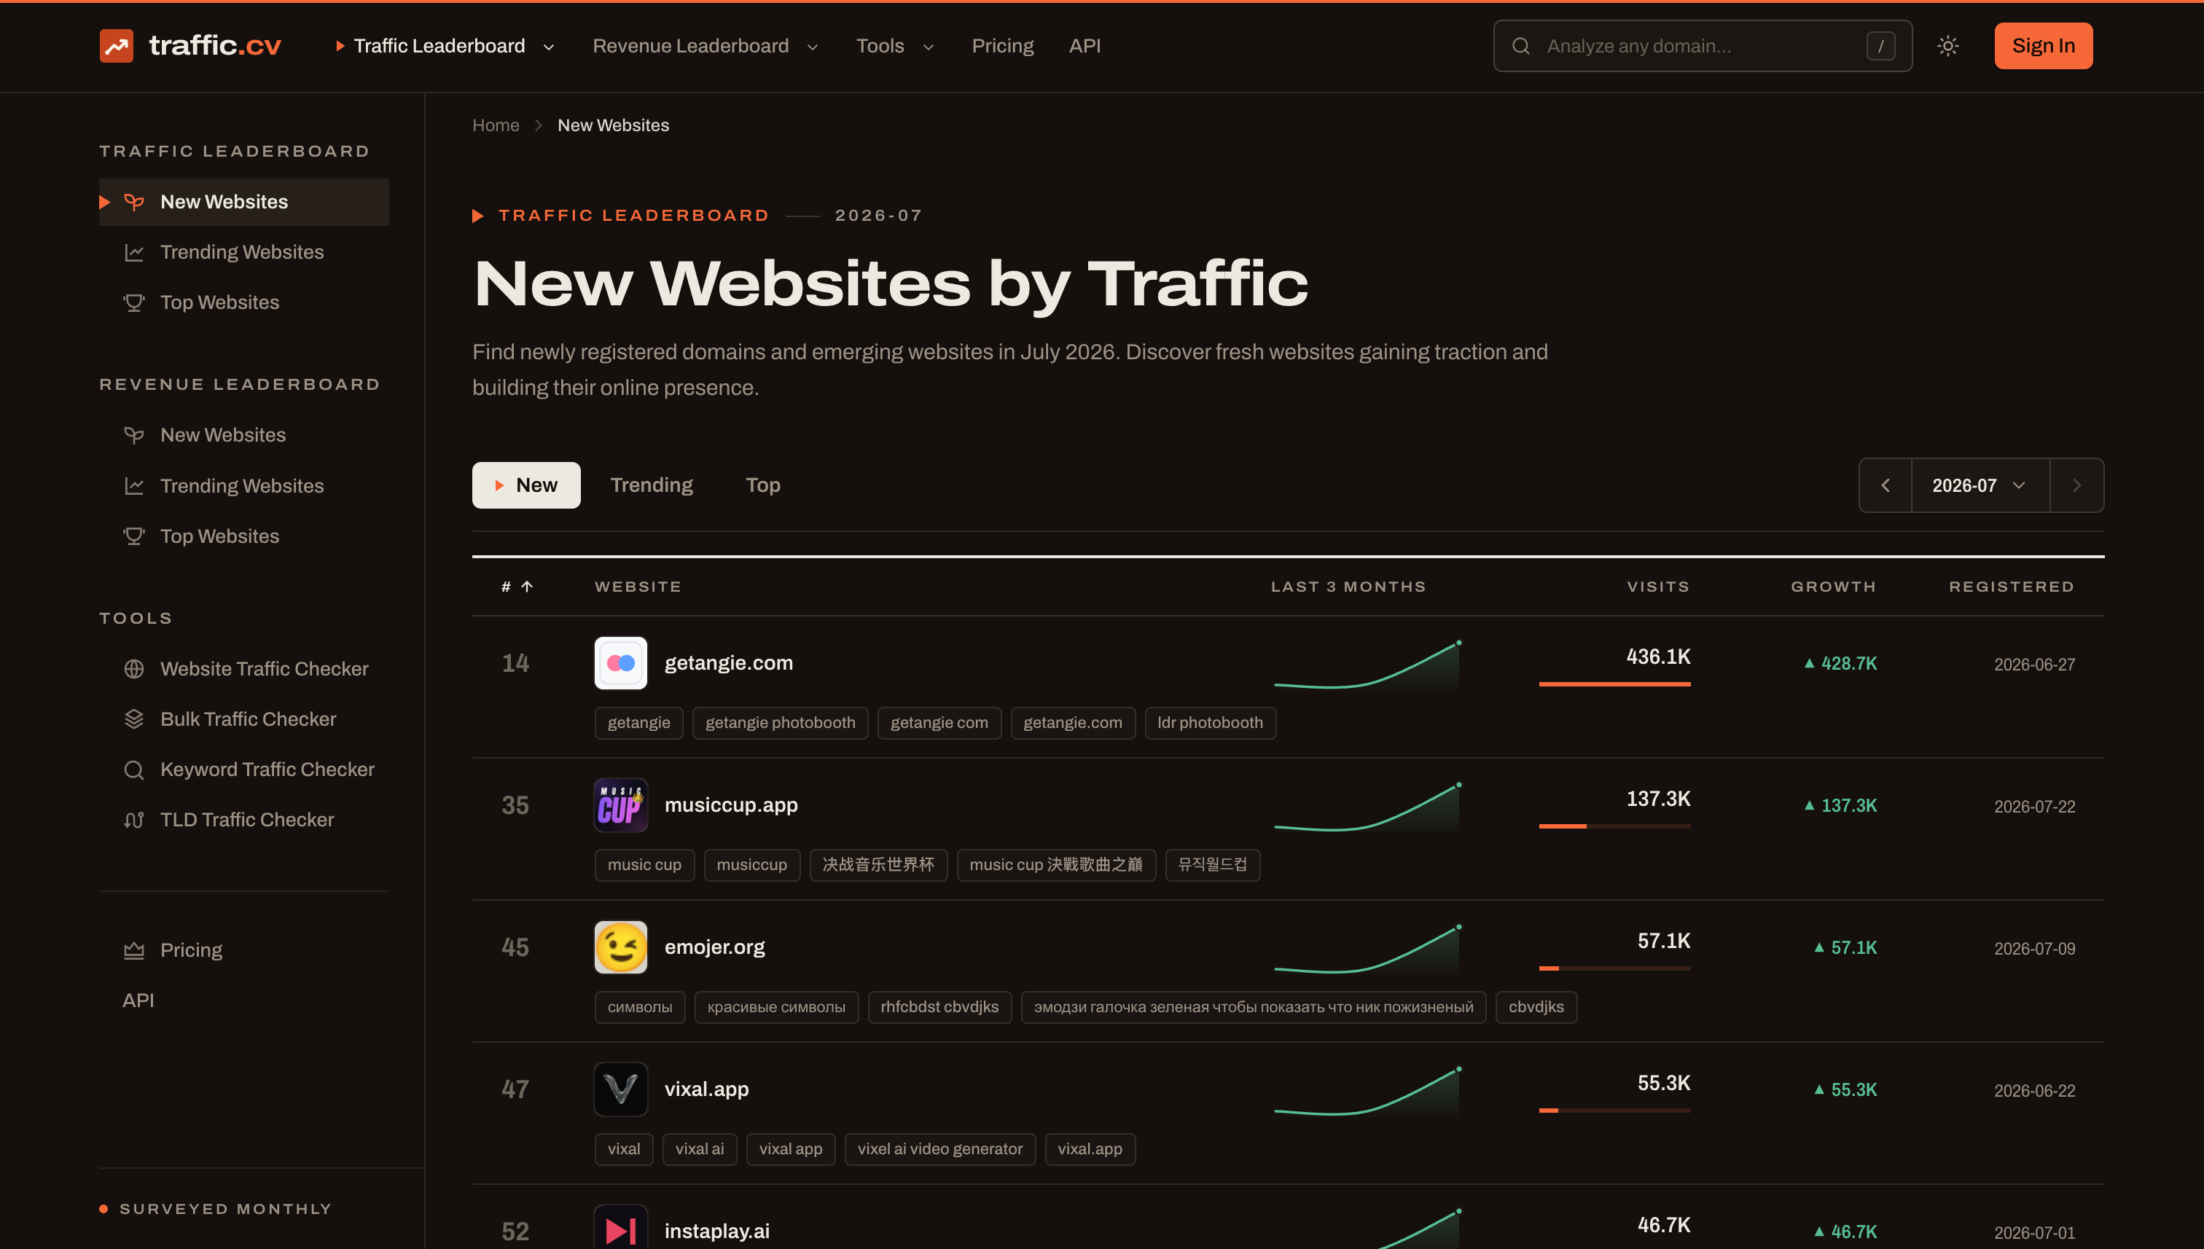The width and height of the screenshot is (2204, 1249).
Task: Click the traffic.cv logo icon
Action: (116, 45)
